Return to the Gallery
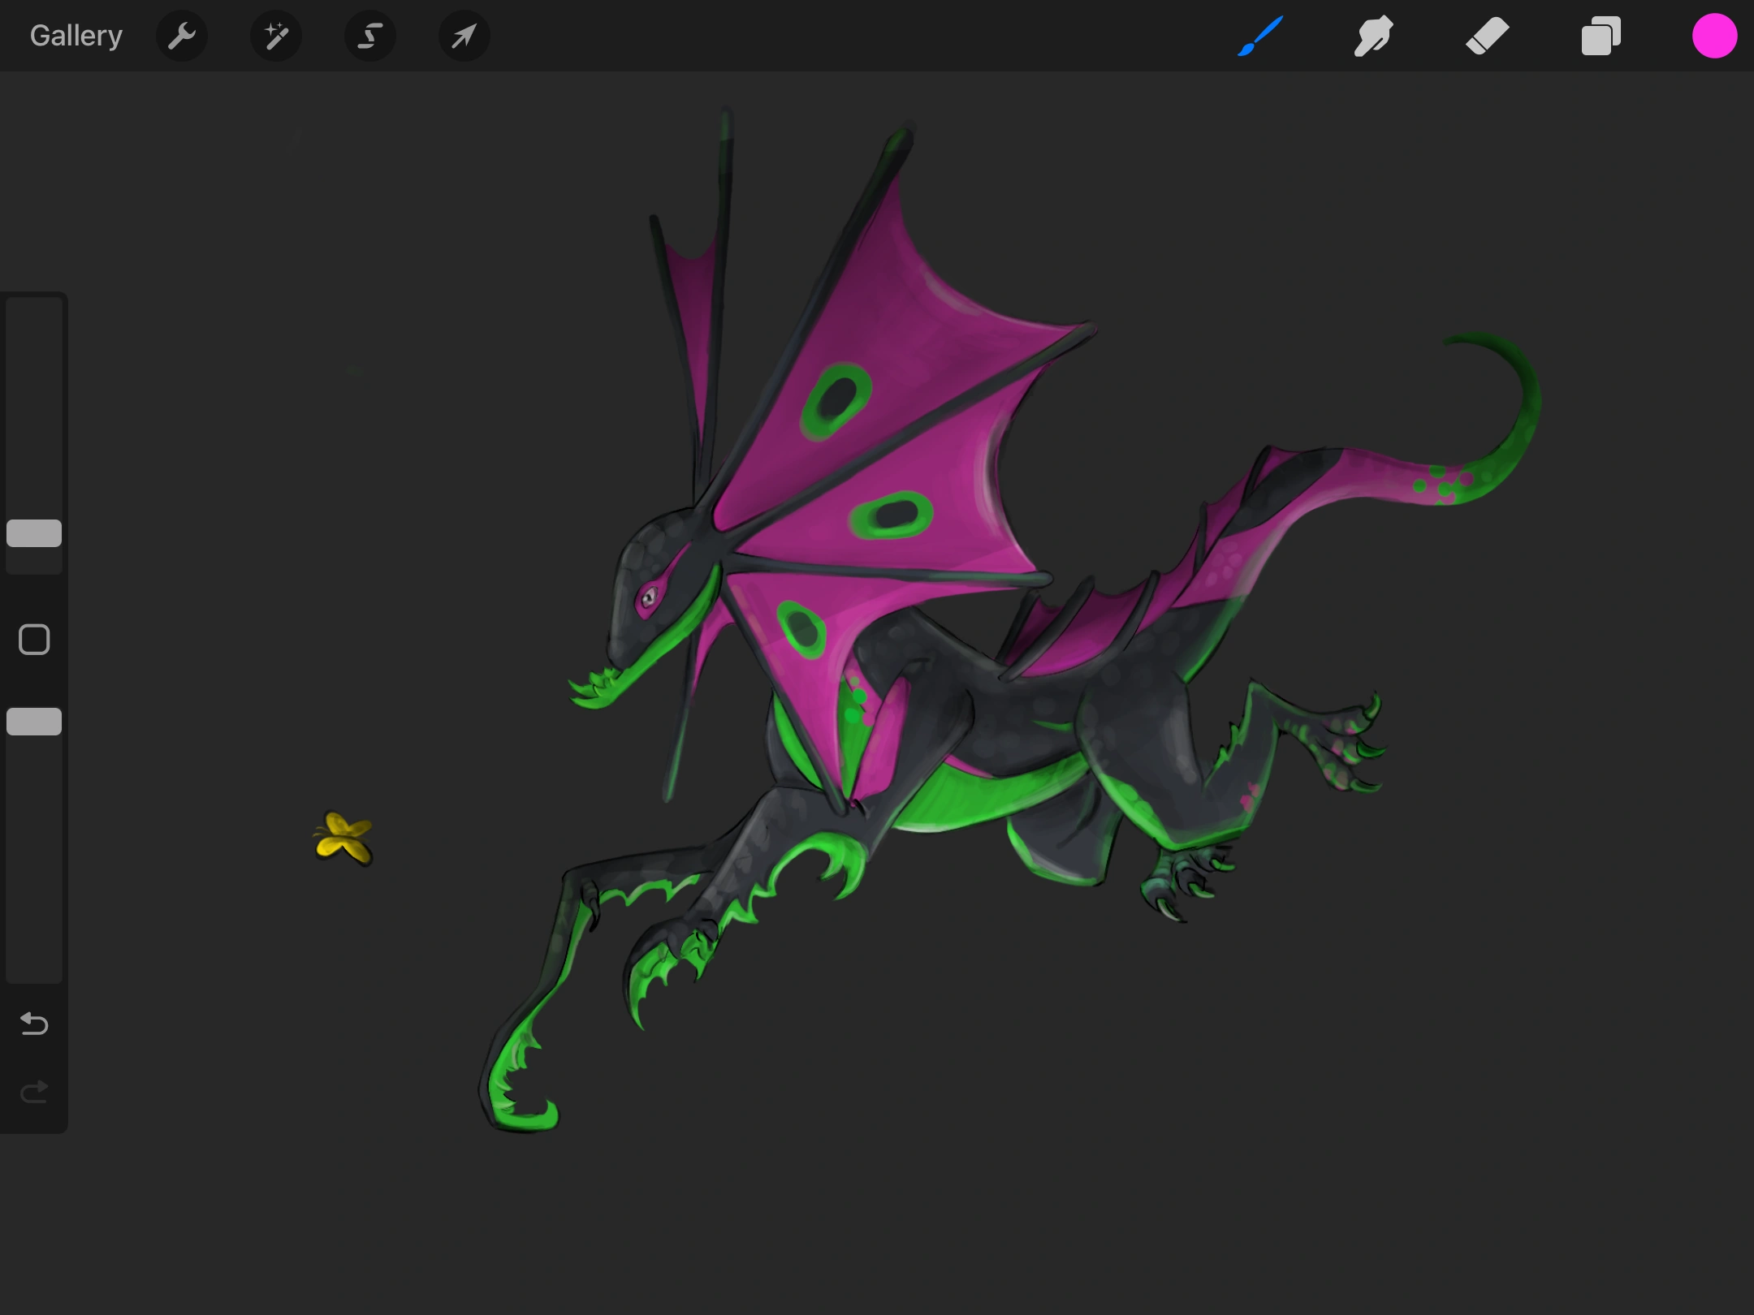 [x=76, y=35]
